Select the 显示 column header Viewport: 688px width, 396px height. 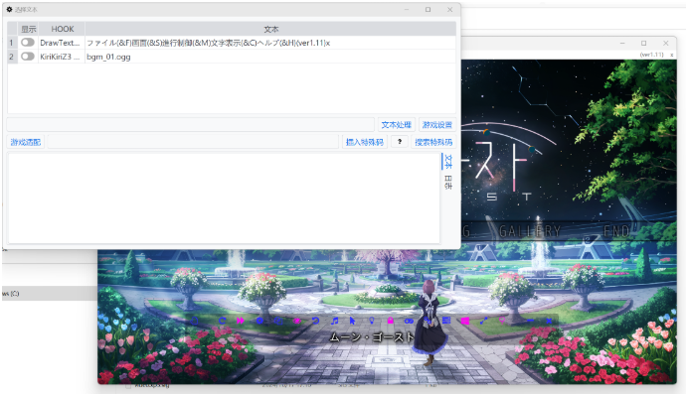(29, 29)
